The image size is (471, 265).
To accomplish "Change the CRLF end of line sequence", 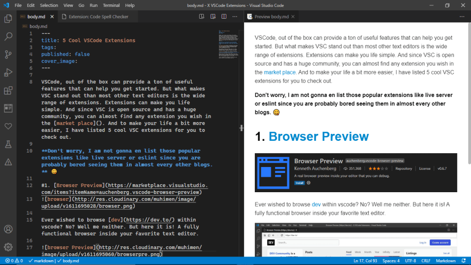I will point(426,261).
